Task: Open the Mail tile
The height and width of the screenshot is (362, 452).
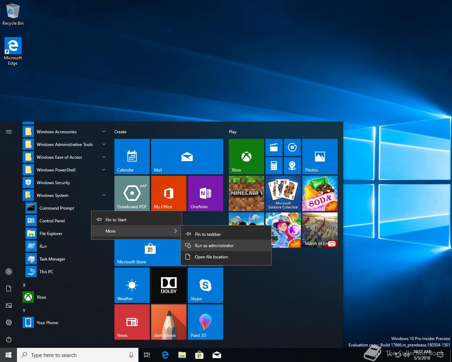Action: (x=187, y=157)
